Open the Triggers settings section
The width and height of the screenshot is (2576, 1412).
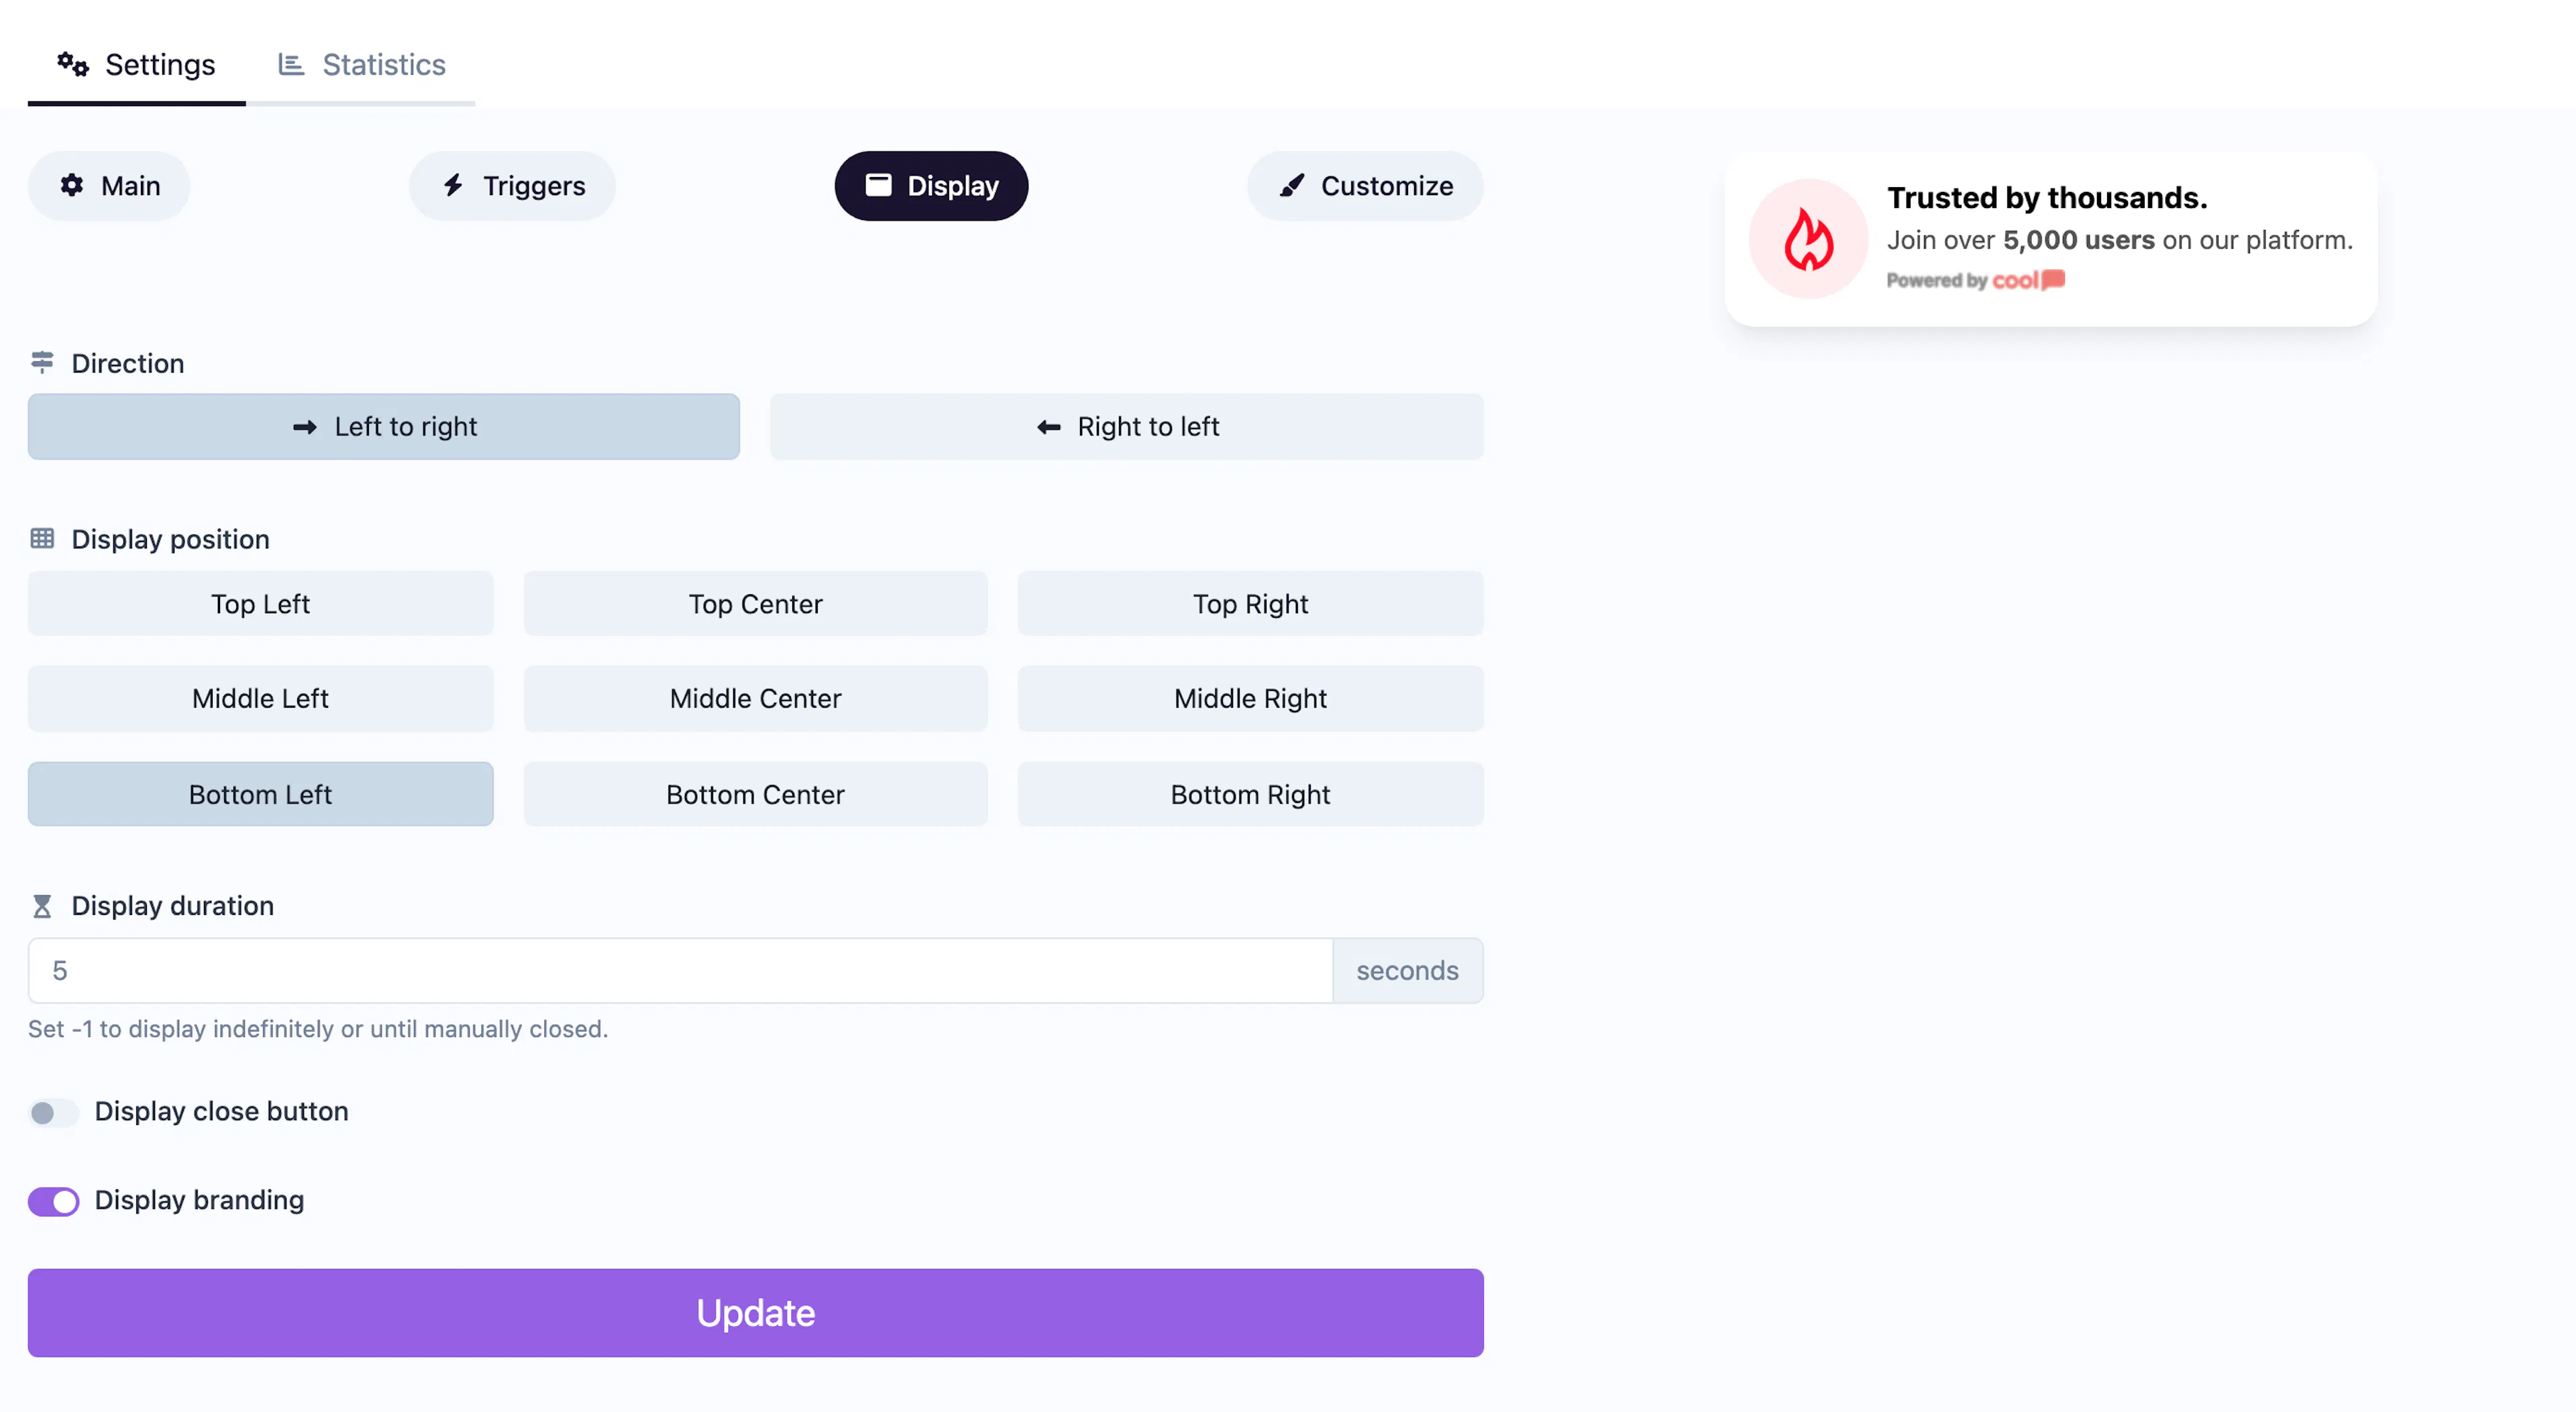pyautogui.click(x=513, y=185)
